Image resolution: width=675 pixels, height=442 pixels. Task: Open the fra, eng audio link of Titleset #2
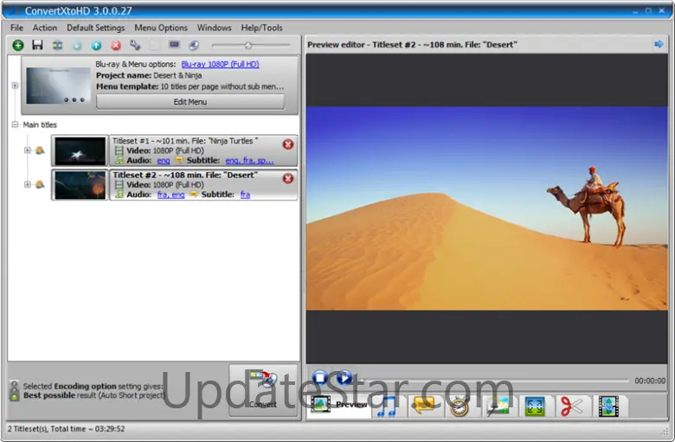click(170, 195)
